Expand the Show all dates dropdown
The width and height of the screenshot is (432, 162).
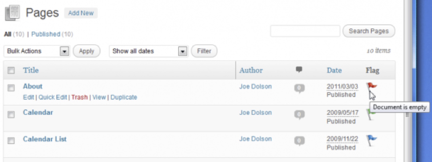tap(149, 51)
